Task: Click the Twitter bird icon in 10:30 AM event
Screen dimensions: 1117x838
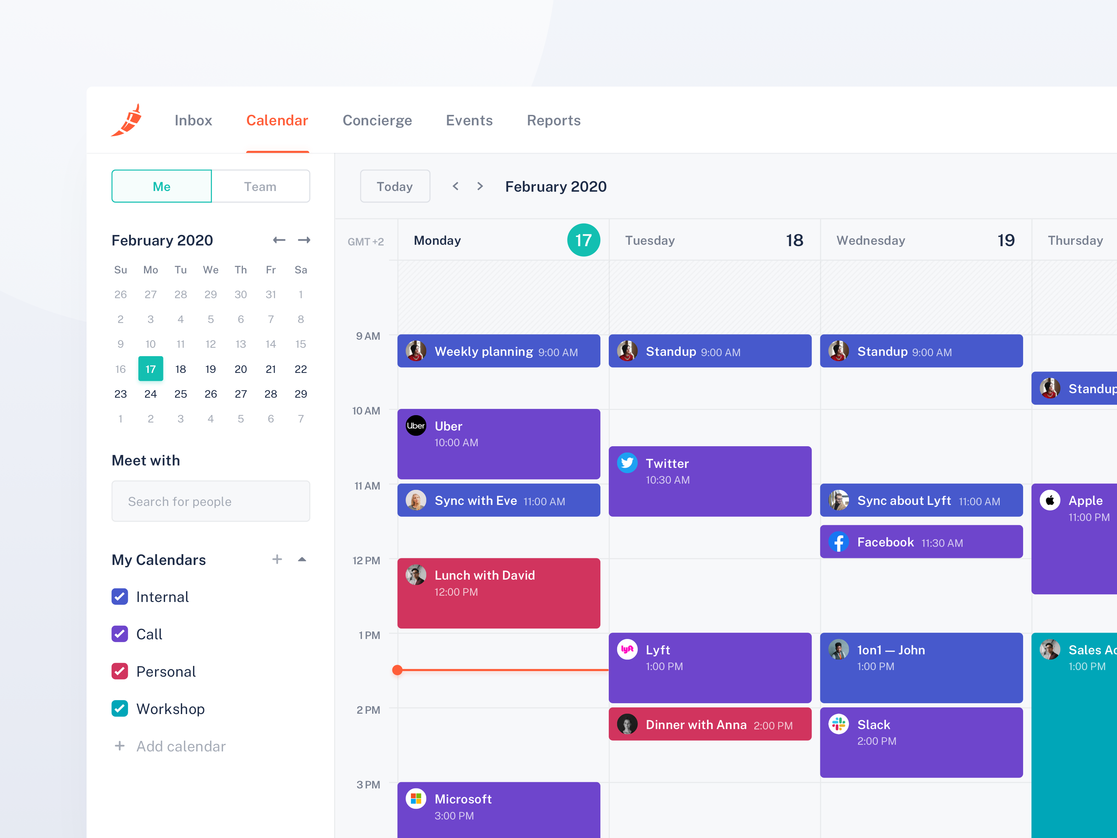Action: coord(627,463)
